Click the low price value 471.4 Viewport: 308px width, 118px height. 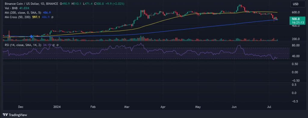point(89,4)
